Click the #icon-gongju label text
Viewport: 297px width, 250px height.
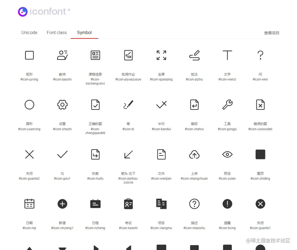coord(227,129)
